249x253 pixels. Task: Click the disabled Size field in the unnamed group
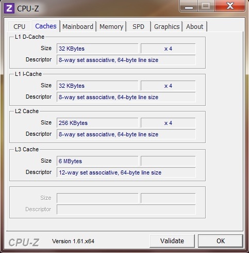coord(97,198)
